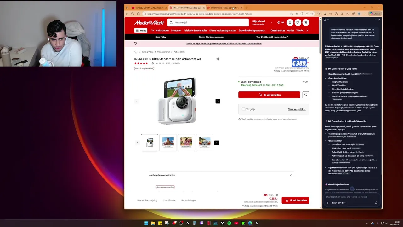
Task: Open the Action cams breadcrumb link
Action: coord(179,52)
